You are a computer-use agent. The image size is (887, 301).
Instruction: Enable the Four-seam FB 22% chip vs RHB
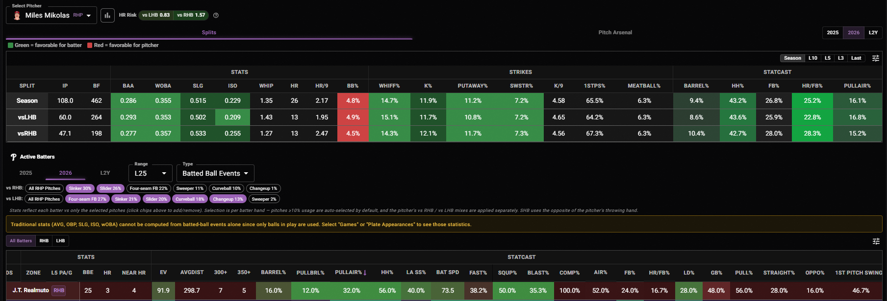[149, 188]
